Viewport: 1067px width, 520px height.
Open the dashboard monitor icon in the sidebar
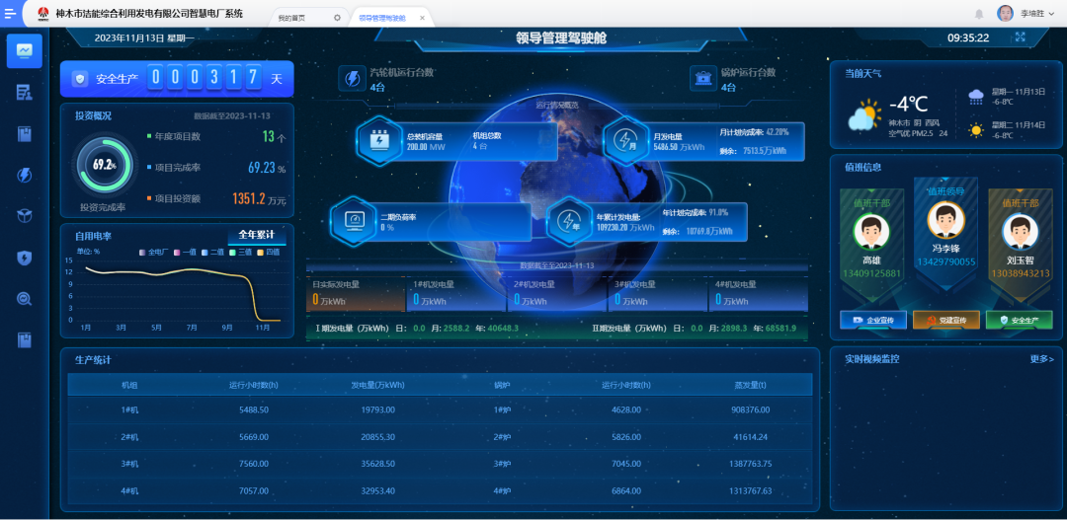tap(24, 50)
